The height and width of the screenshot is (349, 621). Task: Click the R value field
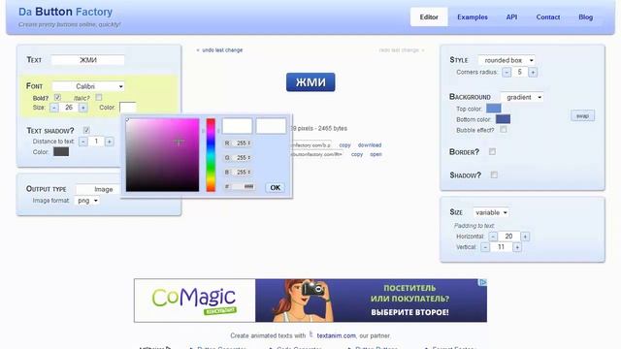point(242,143)
